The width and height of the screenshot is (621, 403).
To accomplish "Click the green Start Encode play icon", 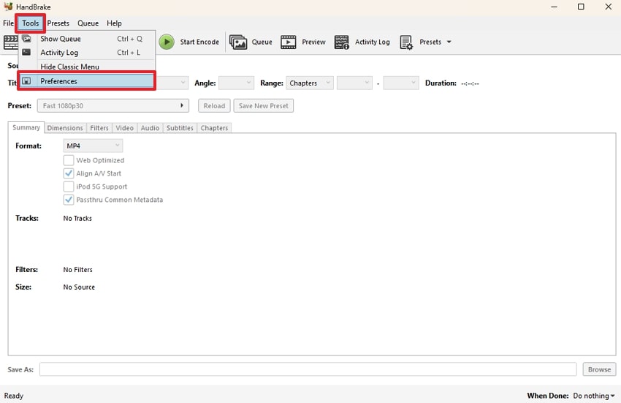I will coord(167,42).
